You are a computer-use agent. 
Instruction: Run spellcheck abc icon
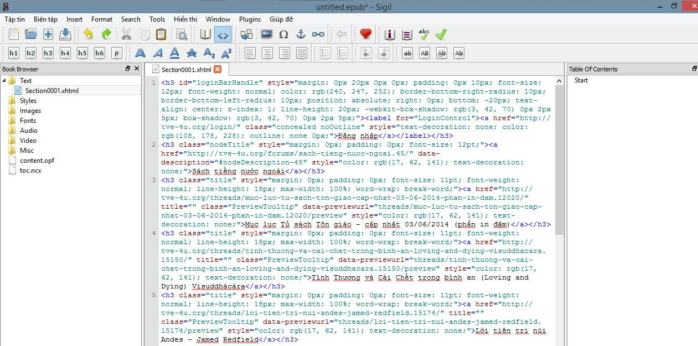tap(424, 34)
